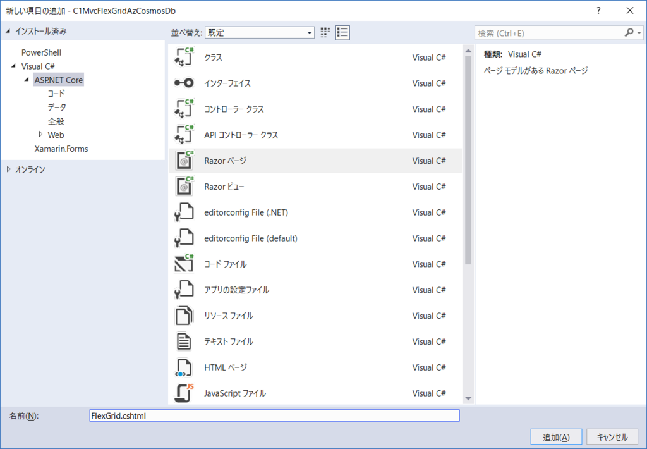Click the search magnifier icon
Image resolution: width=647 pixels, height=449 pixels.
[629, 33]
